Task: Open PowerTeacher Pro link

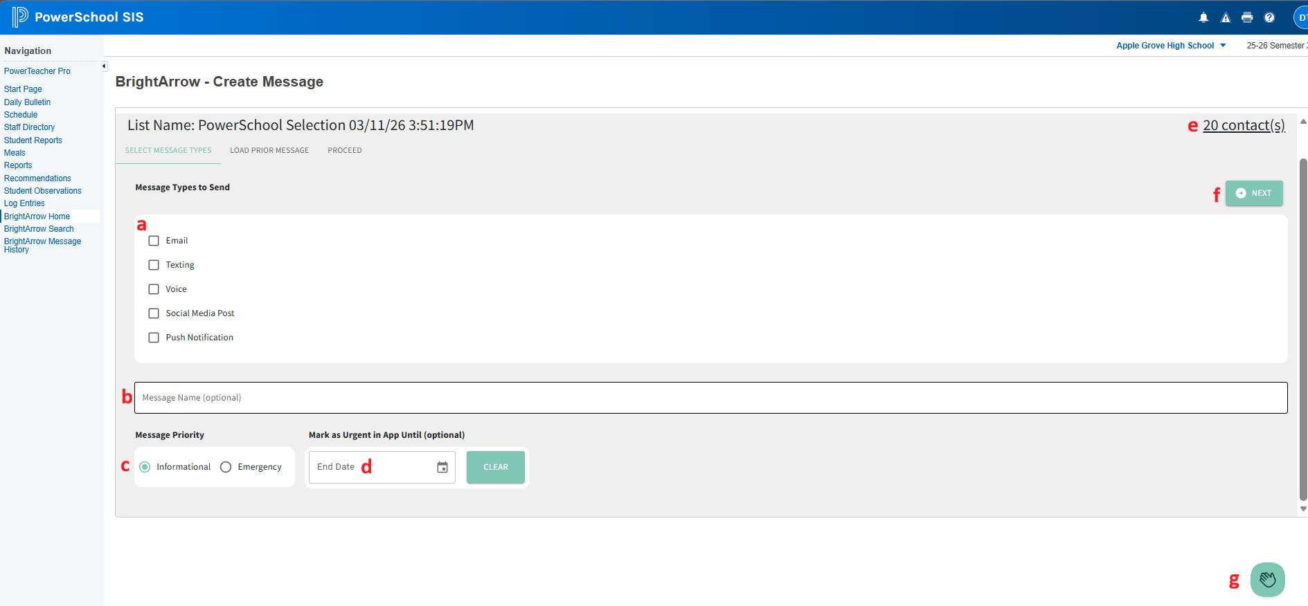Action: pyautogui.click(x=37, y=71)
